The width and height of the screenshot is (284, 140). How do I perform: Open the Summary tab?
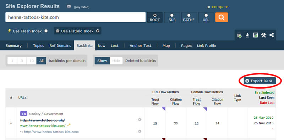tap(13, 46)
